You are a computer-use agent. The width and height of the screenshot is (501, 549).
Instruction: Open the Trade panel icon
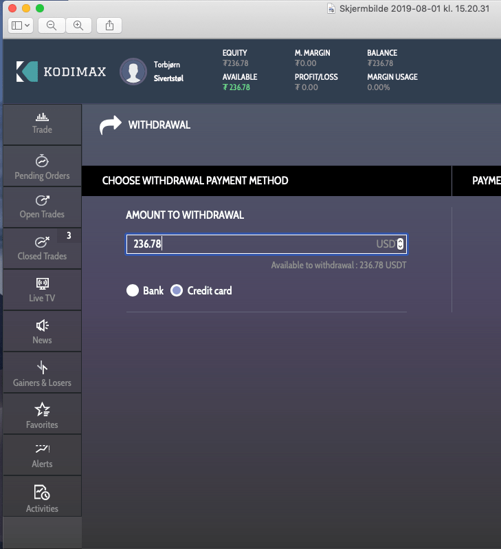pyautogui.click(x=42, y=124)
